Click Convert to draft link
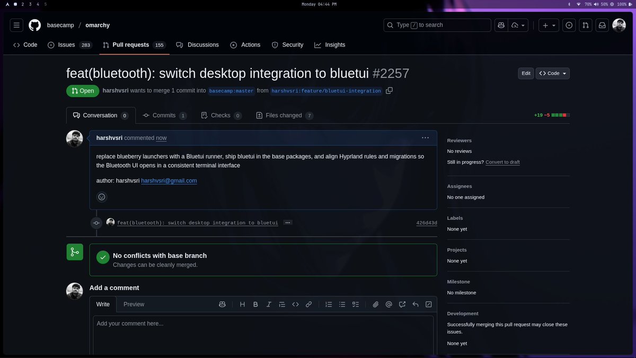This screenshot has width=636, height=358. click(x=502, y=162)
